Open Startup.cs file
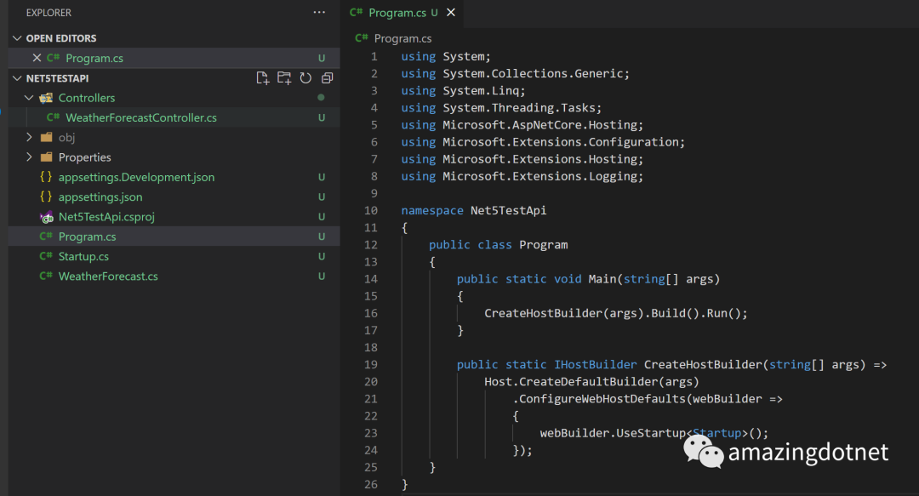 click(83, 256)
